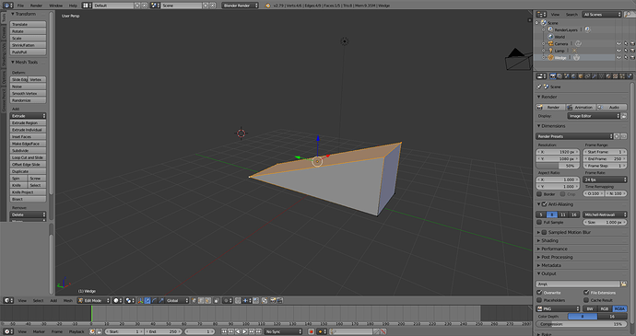Screen dimensions: 636x336
Task: Click the timeline play button
Action: [244, 331]
